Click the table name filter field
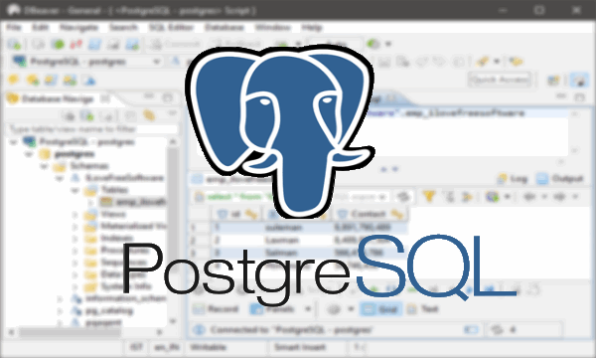This screenshot has height=358, width=596. click(x=91, y=129)
